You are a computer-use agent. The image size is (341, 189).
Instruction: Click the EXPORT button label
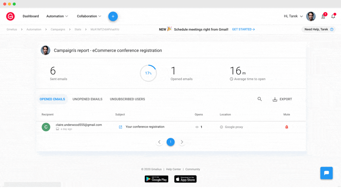point(286,99)
